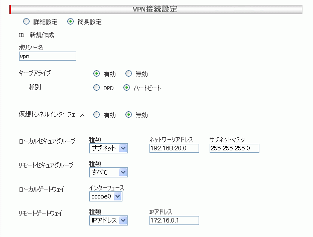The width and height of the screenshot is (313, 237).
Task: Open the ローカルセキュアグループ 種類 dropdown (サブネット)
Action: tap(108, 148)
